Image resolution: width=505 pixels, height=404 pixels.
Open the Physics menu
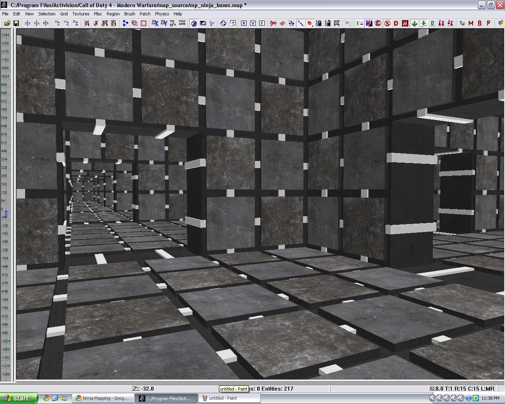click(162, 14)
